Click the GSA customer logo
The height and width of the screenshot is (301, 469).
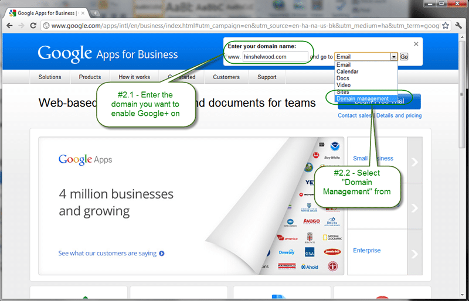point(310,252)
